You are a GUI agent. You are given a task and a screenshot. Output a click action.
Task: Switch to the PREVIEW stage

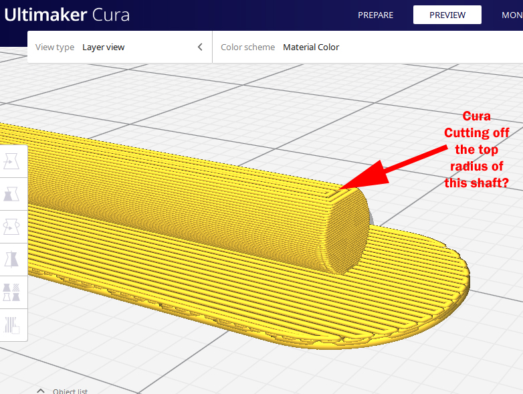pos(447,15)
